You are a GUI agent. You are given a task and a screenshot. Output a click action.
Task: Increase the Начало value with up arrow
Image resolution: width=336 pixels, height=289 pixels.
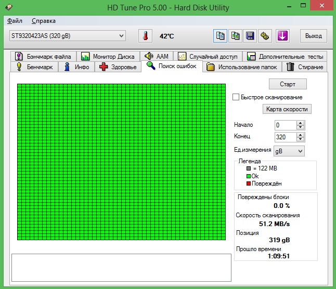point(300,123)
